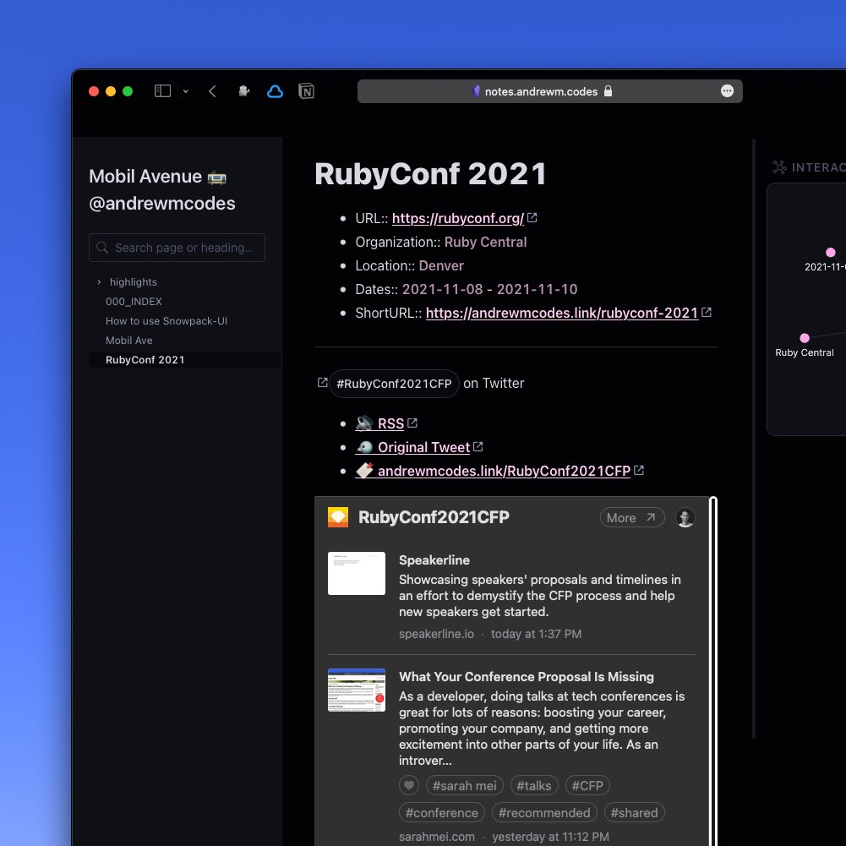Screen dimensions: 846x846
Task: Click the More button in the embed
Action: pos(632,517)
